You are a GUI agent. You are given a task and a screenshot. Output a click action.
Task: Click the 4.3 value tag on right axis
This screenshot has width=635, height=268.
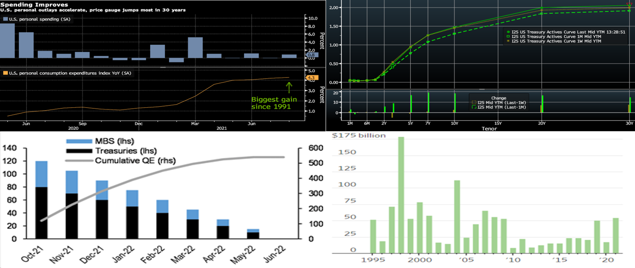(310, 78)
